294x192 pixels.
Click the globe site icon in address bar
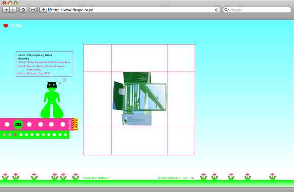(50, 10)
